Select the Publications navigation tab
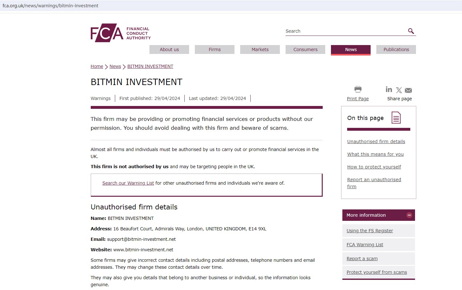This screenshot has height=290, width=462. coord(396,49)
